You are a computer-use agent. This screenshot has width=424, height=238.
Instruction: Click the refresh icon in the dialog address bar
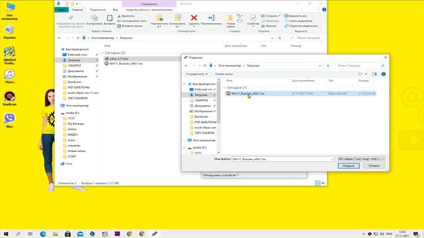pos(328,65)
